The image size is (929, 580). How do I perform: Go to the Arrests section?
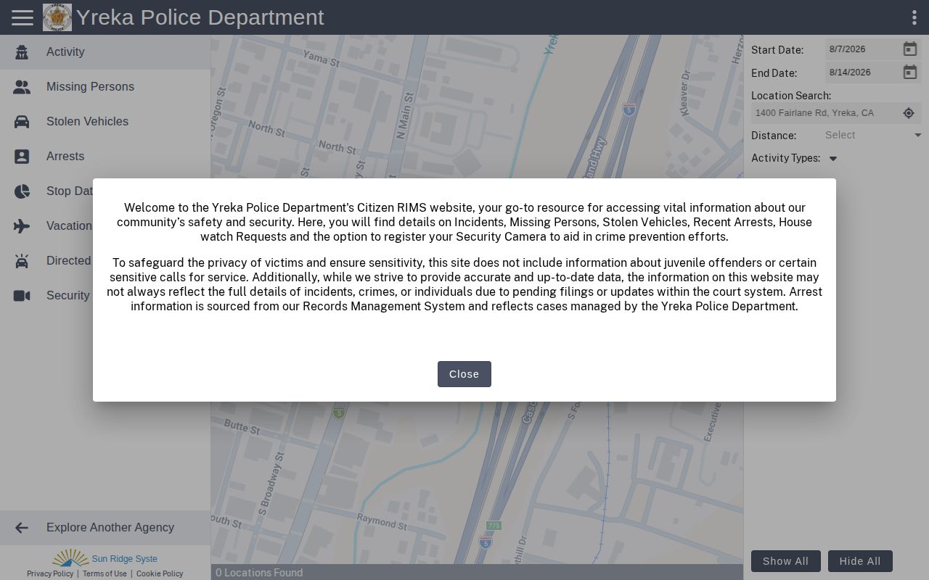(105, 157)
